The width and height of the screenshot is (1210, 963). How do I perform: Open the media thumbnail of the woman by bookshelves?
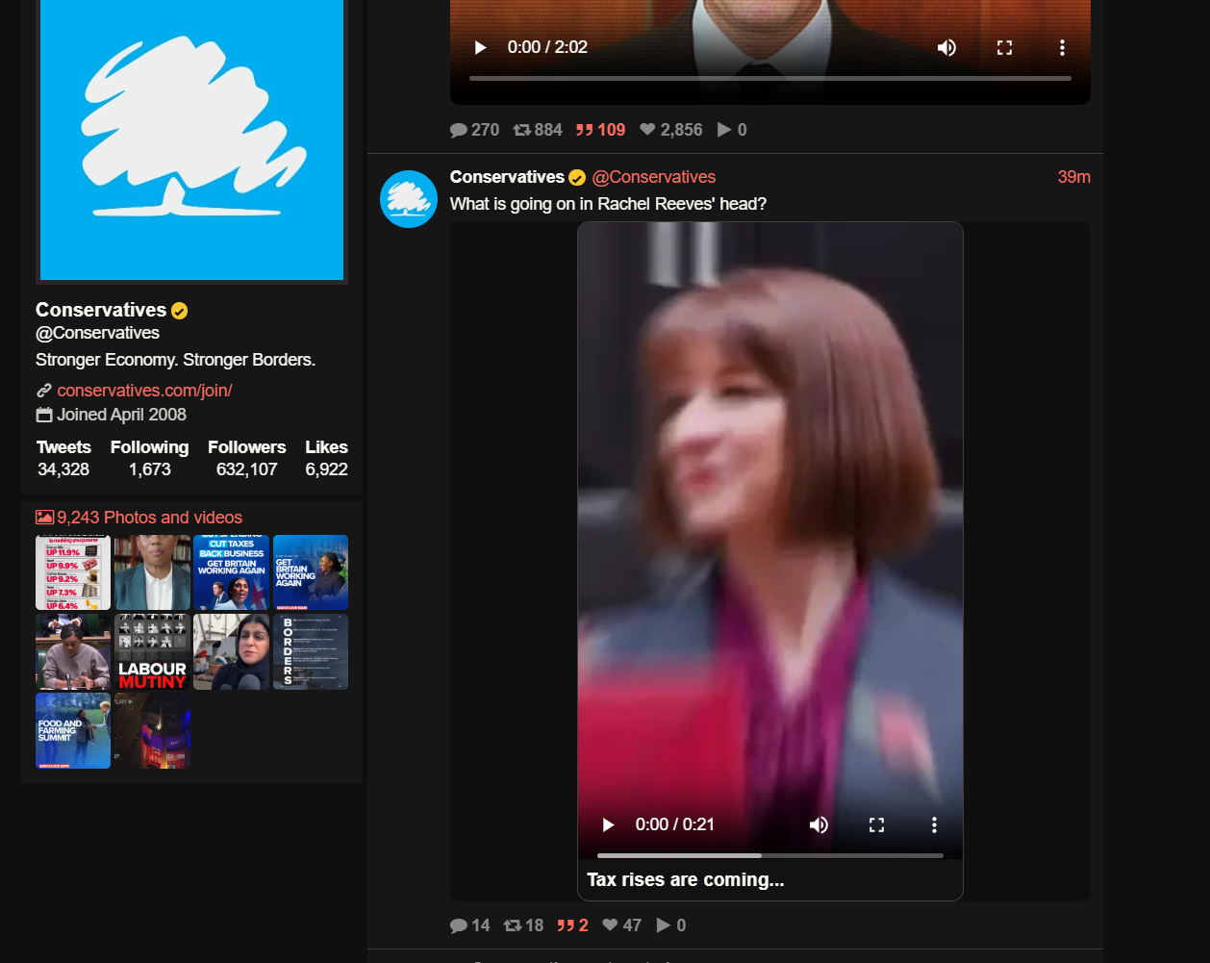(152, 572)
